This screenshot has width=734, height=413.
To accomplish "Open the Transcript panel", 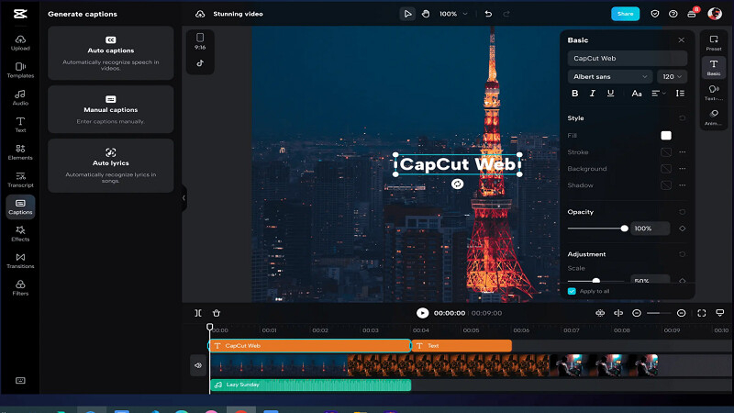I will click(20, 179).
